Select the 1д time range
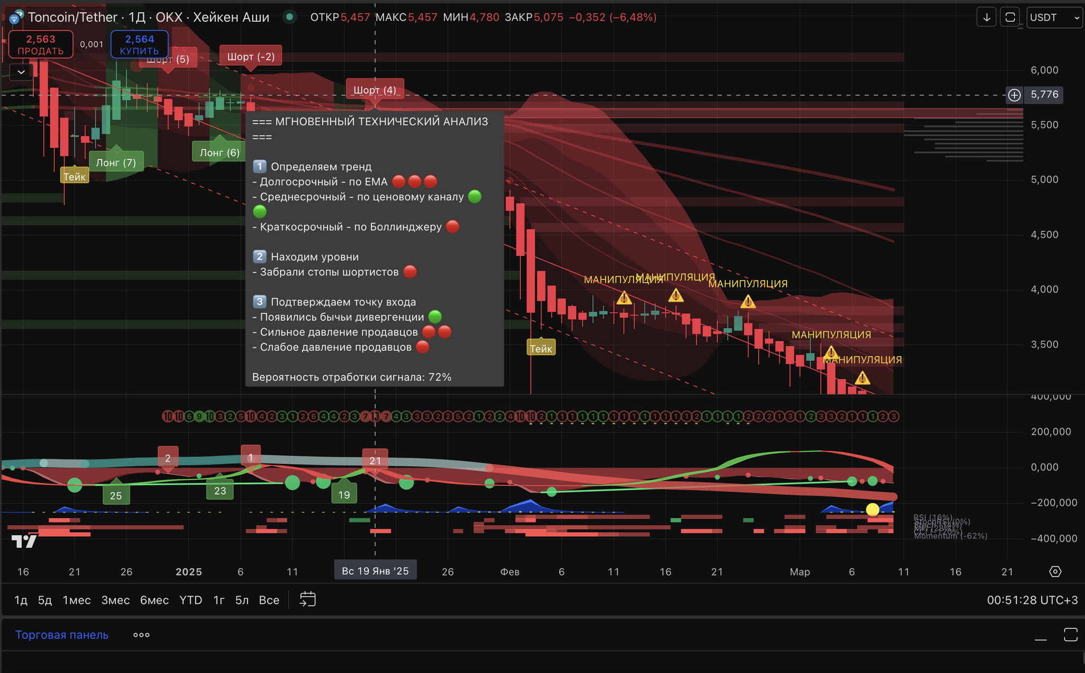The height and width of the screenshot is (673, 1085). pyautogui.click(x=21, y=600)
